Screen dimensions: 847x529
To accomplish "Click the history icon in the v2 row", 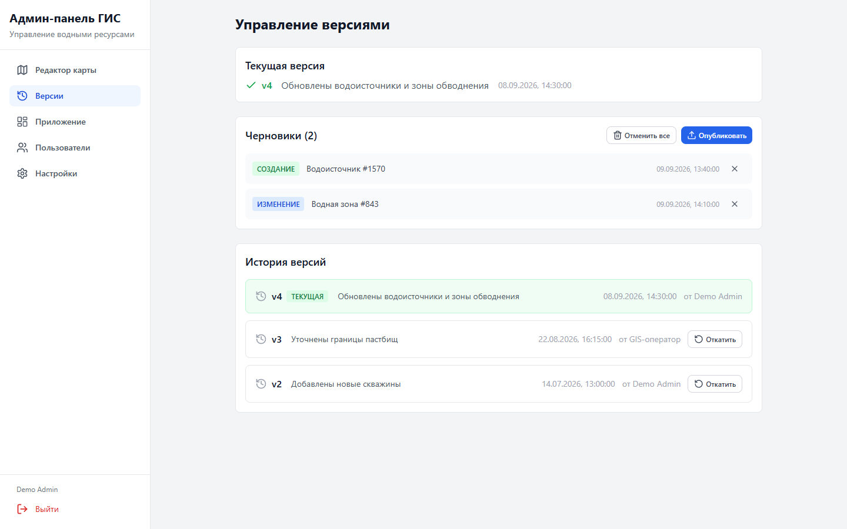I will click(x=261, y=384).
